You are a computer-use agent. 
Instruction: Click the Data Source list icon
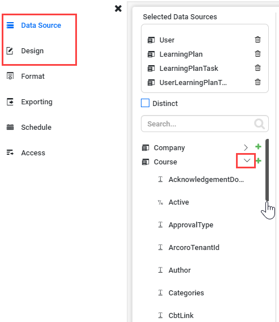(x=10, y=25)
